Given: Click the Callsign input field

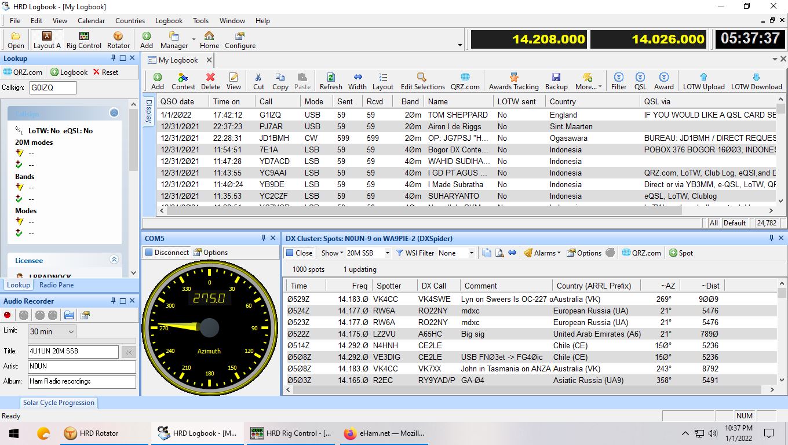Looking at the screenshot, I should (53, 87).
